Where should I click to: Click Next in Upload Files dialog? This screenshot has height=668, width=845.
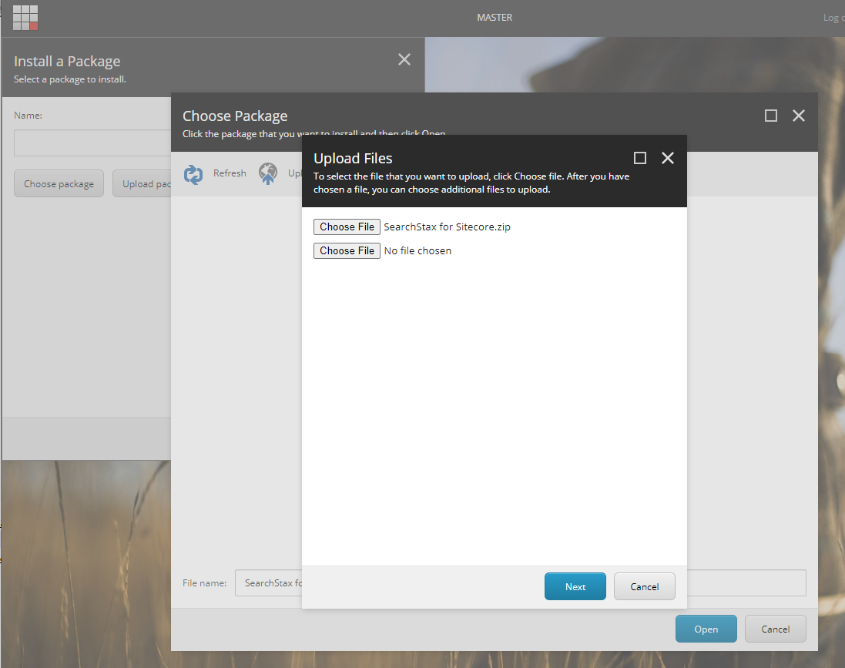(x=575, y=586)
